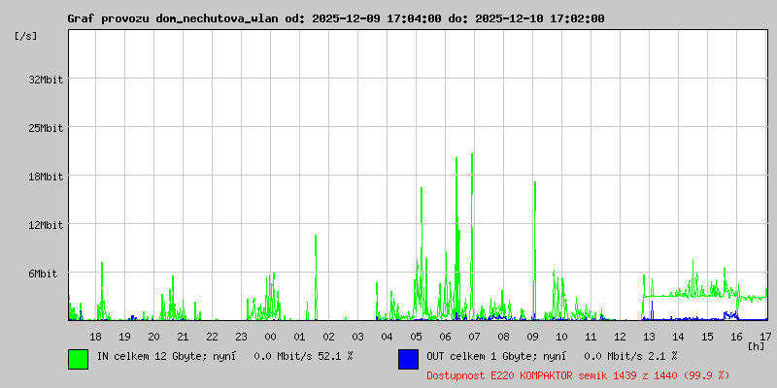Viewport: 777px width, 388px height.
Task: Click the '18Mbit' y-axis label
Action: tap(46, 177)
